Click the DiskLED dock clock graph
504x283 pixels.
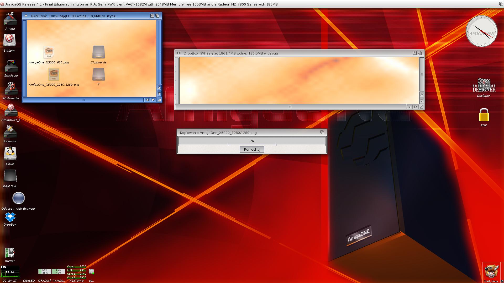coord(10,271)
